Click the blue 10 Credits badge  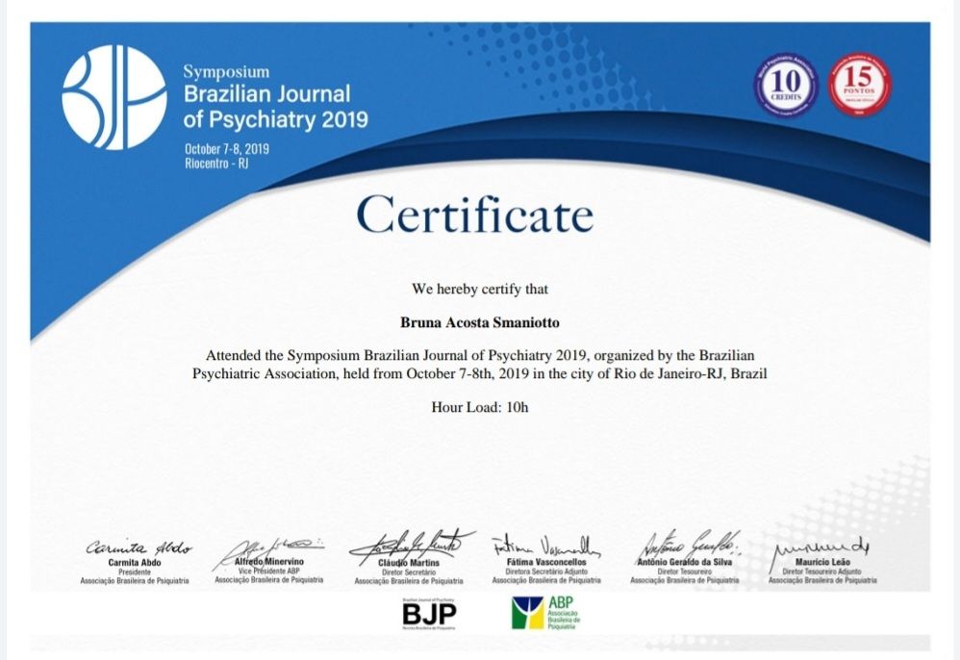click(x=785, y=86)
